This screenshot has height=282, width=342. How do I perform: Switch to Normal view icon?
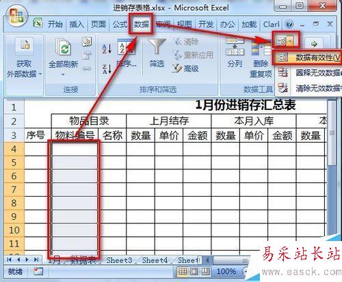(183, 271)
